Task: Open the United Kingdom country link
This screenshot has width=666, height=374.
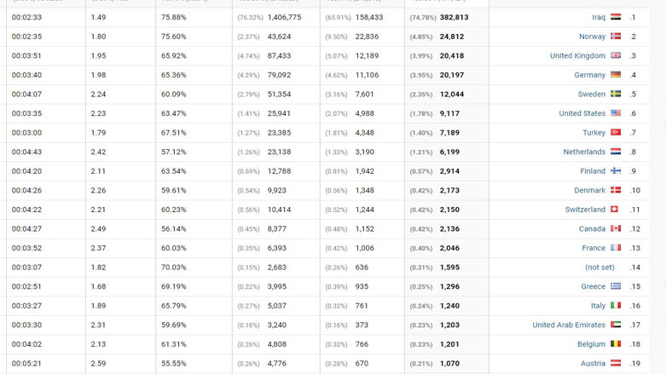Action: click(x=577, y=56)
